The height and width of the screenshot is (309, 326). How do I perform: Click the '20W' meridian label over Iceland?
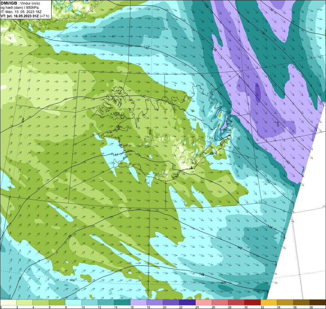[150, 132]
